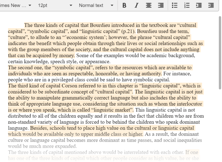The height and width of the screenshot is (162, 222).
Task: Click "Some of the examples" in first paragraph
Action: click(100, 55)
